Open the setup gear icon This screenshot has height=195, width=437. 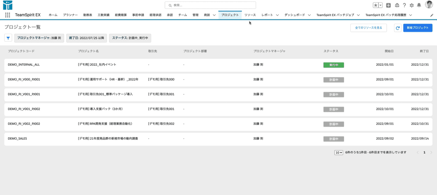click(412, 5)
